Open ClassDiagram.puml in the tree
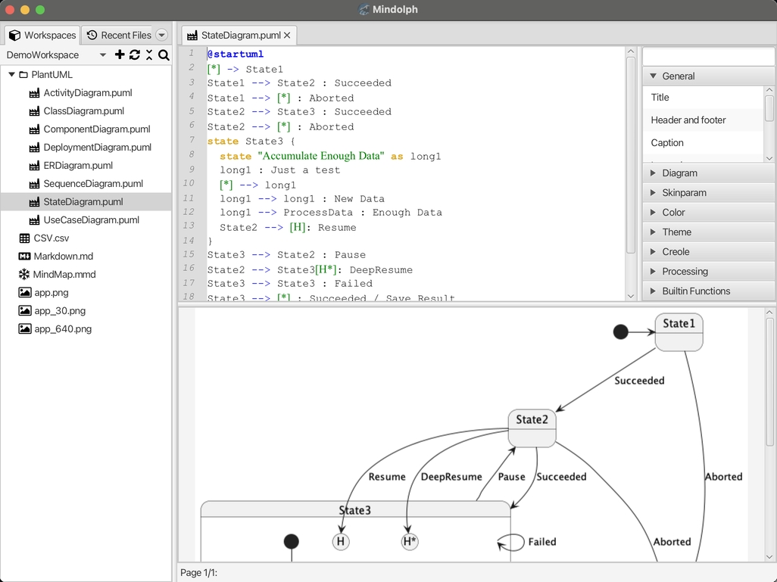The width and height of the screenshot is (777, 582). coord(84,111)
